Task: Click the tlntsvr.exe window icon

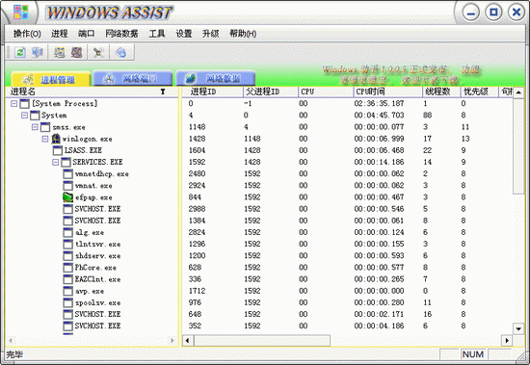Action: (x=68, y=244)
